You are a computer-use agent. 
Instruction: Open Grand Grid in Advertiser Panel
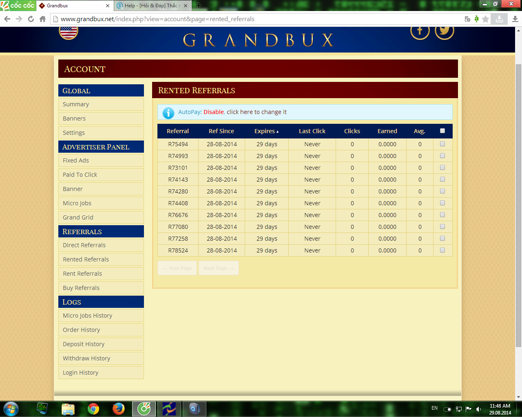101,217
